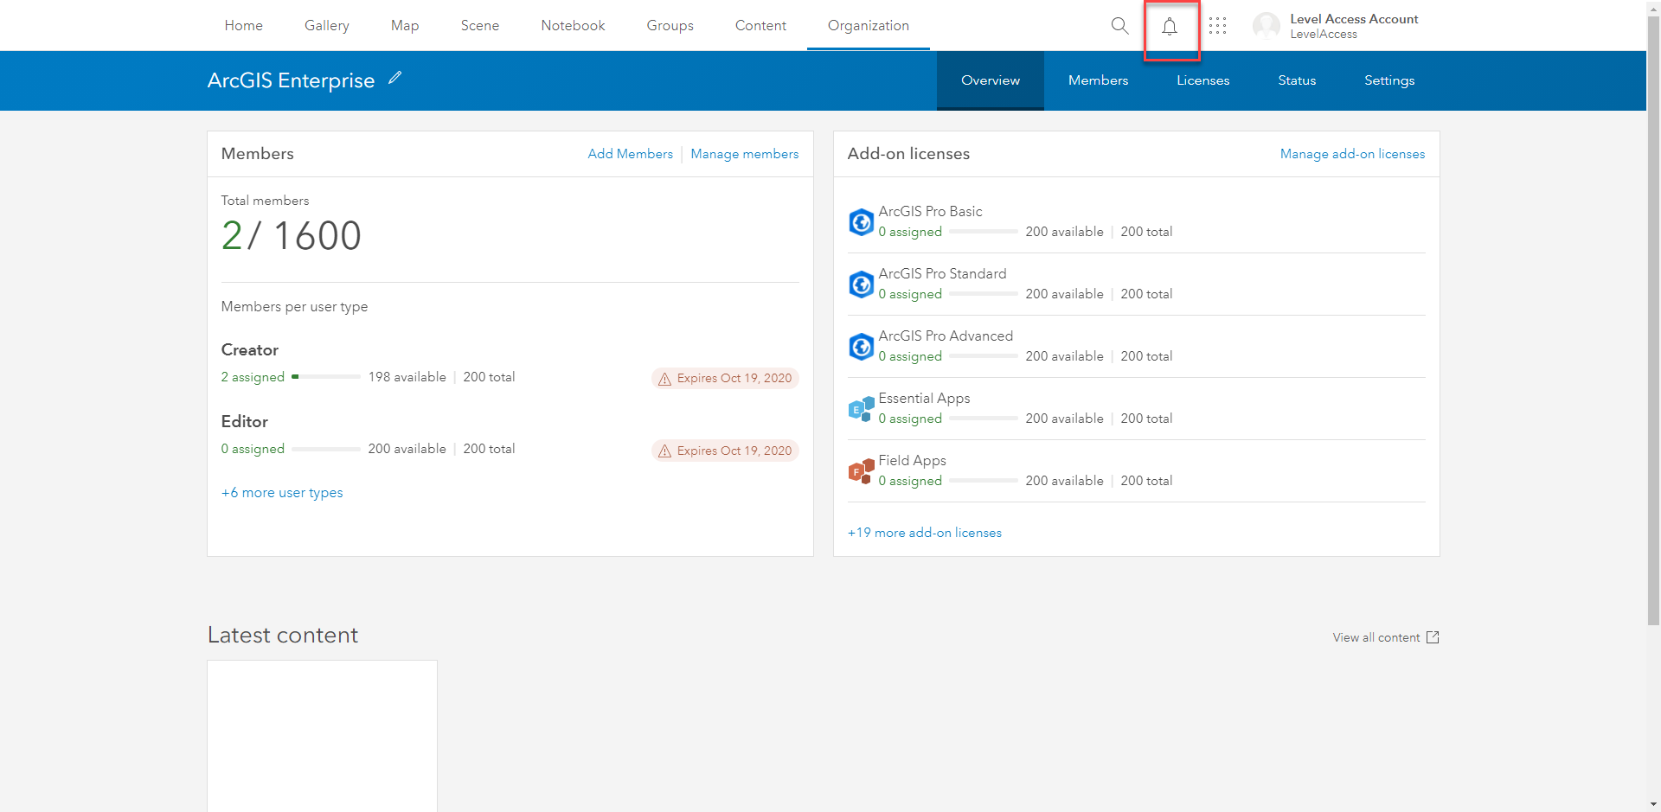Open the notifications bell

point(1170,26)
